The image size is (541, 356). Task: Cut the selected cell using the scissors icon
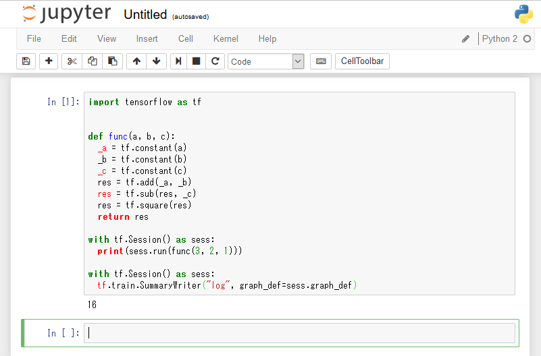(72, 61)
